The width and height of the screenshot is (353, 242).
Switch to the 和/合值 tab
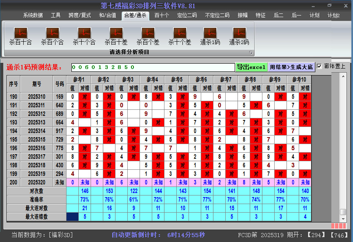click(107, 16)
